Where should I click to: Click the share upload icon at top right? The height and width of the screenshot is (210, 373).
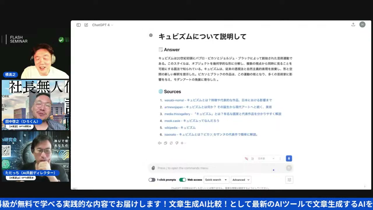[x=353, y=24]
